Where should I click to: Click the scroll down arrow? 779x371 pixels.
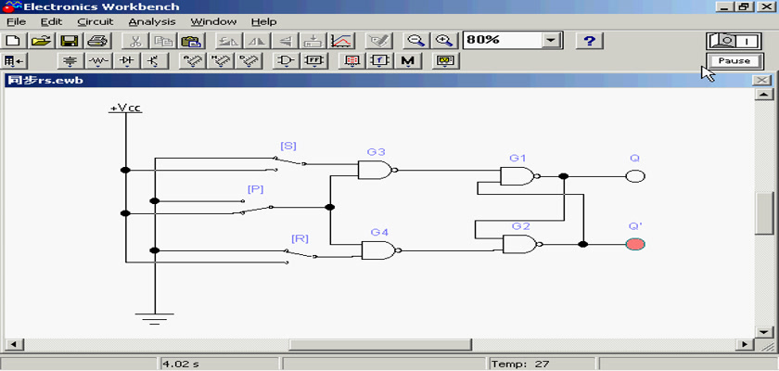764,332
